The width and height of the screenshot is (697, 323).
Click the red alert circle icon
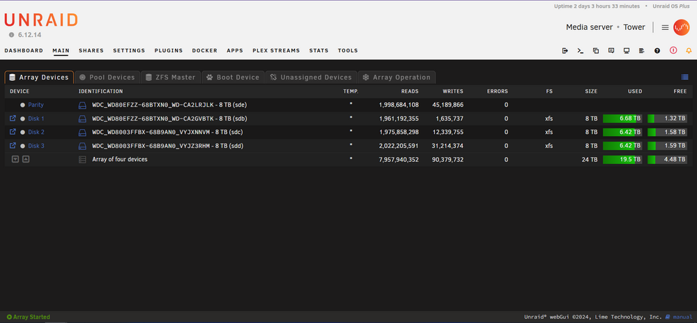pyautogui.click(x=673, y=50)
